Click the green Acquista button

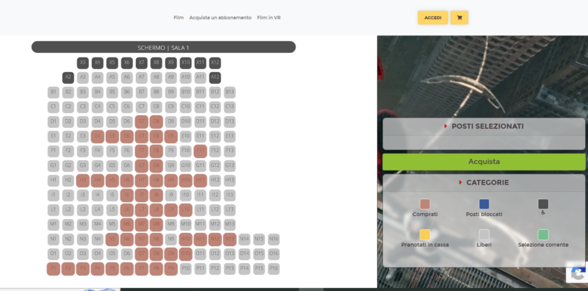click(484, 162)
